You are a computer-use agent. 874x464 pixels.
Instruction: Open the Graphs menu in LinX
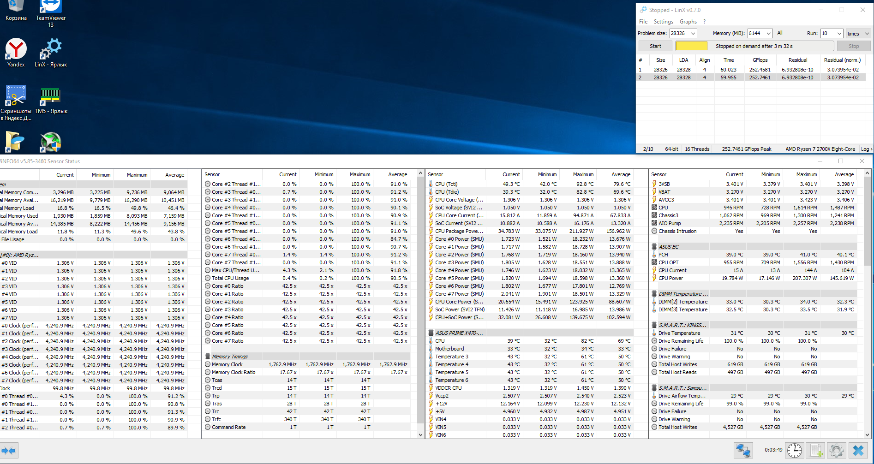pyautogui.click(x=688, y=22)
